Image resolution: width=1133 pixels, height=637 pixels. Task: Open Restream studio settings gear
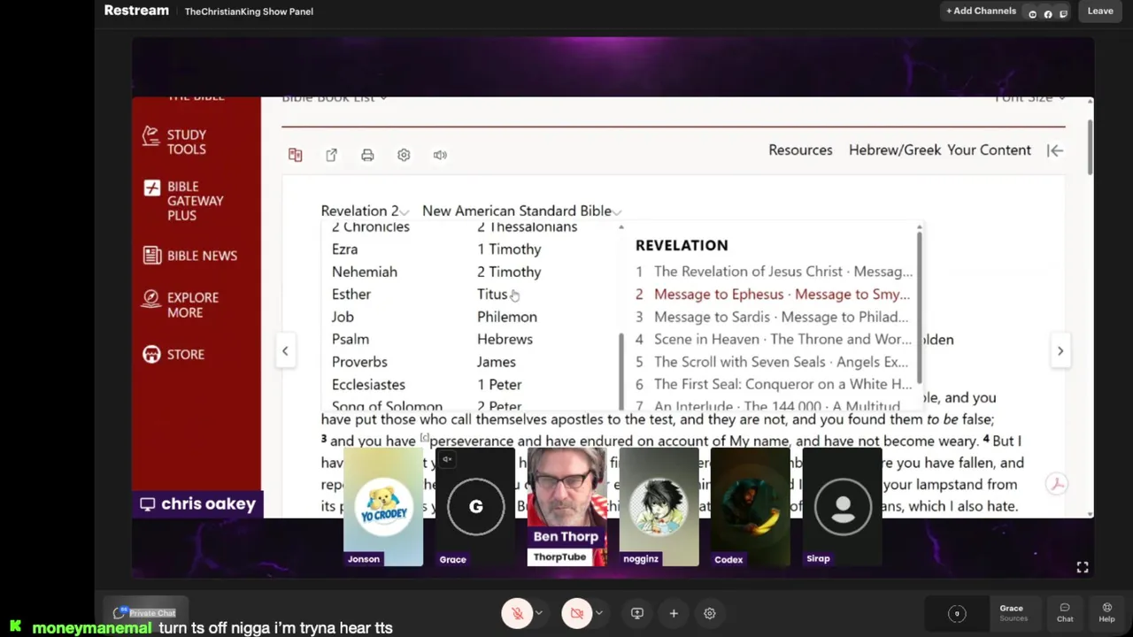point(710,613)
